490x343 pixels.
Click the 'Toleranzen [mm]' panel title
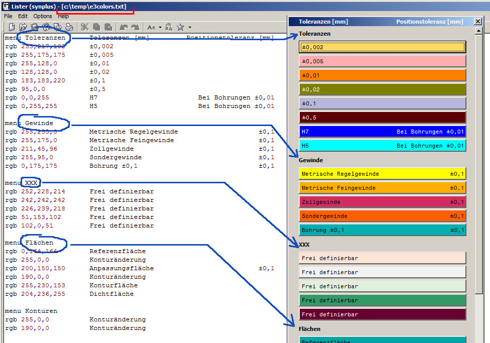point(323,22)
